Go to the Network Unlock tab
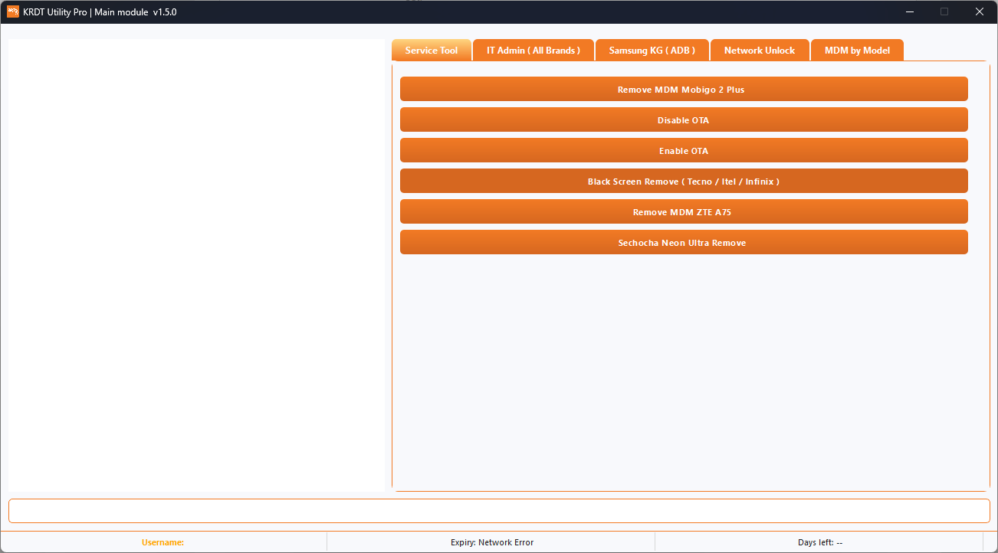This screenshot has height=553, width=998. 760,51
